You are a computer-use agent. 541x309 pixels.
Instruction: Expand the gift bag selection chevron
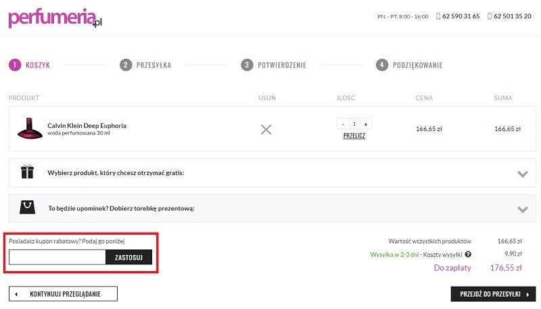[x=523, y=210]
